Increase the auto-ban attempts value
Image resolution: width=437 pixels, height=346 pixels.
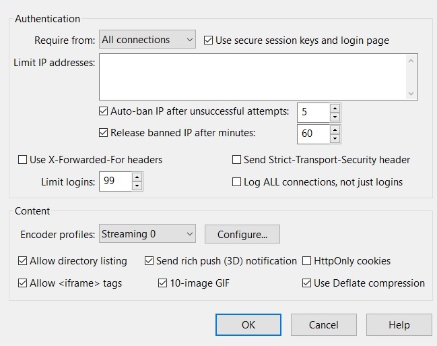(x=335, y=107)
